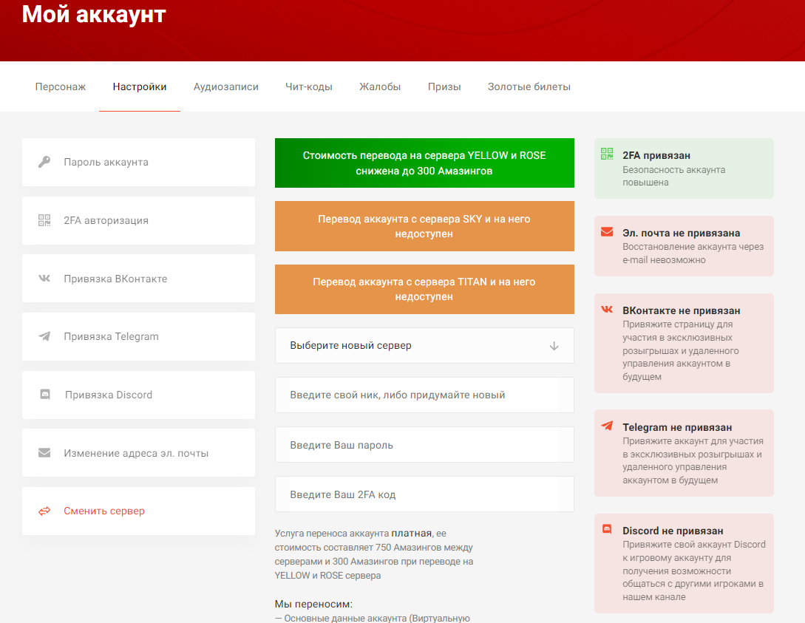805x623 pixels.
Task: Switch to the Персонаж tab
Action: tap(61, 86)
